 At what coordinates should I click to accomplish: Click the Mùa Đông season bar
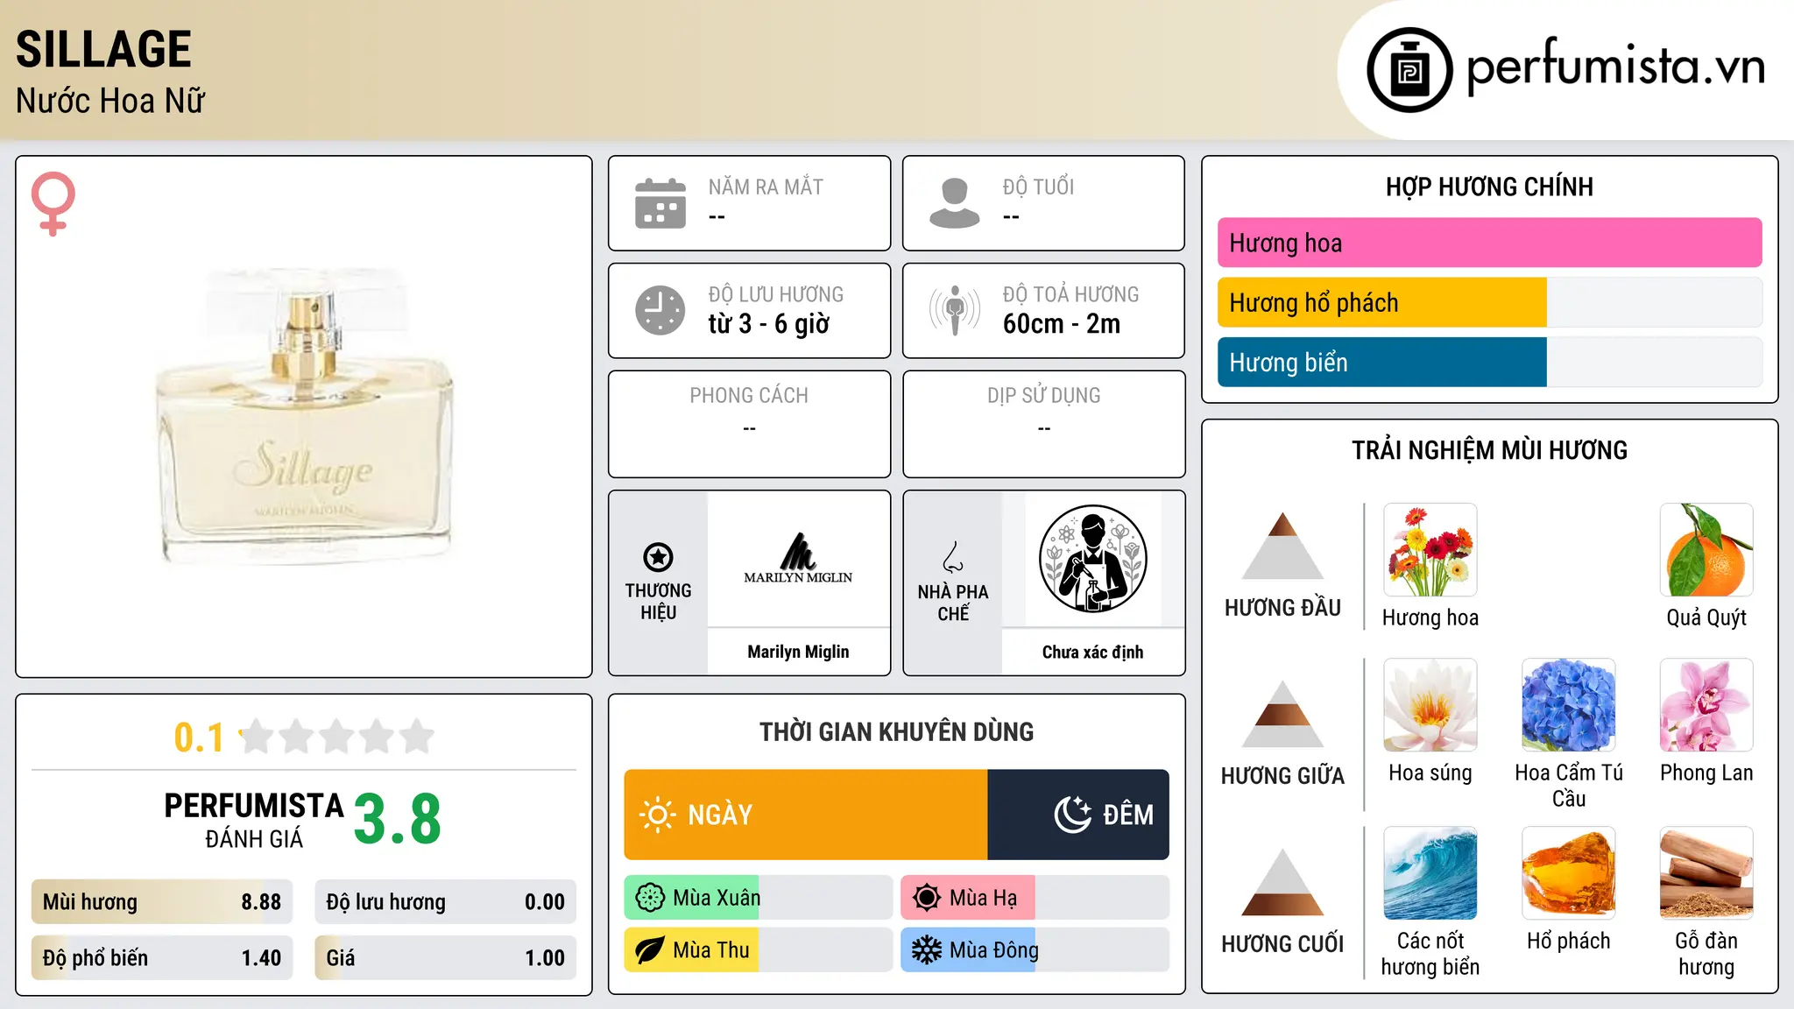pyautogui.click(x=1035, y=950)
